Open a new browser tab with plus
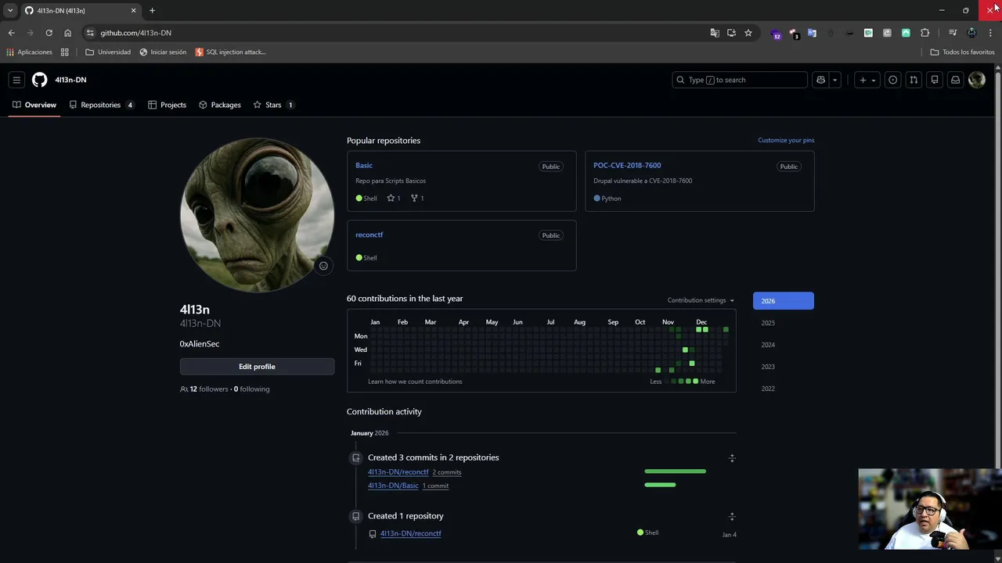This screenshot has width=1002, height=563. click(152, 10)
